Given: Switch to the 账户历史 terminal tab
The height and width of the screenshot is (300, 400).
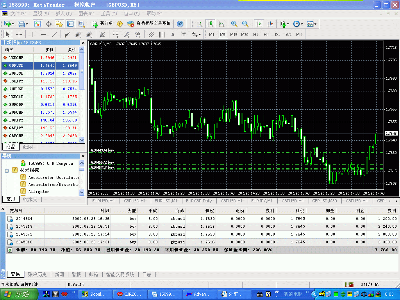Looking at the screenshot, I should pyautogui.click(x=37, y=275).
